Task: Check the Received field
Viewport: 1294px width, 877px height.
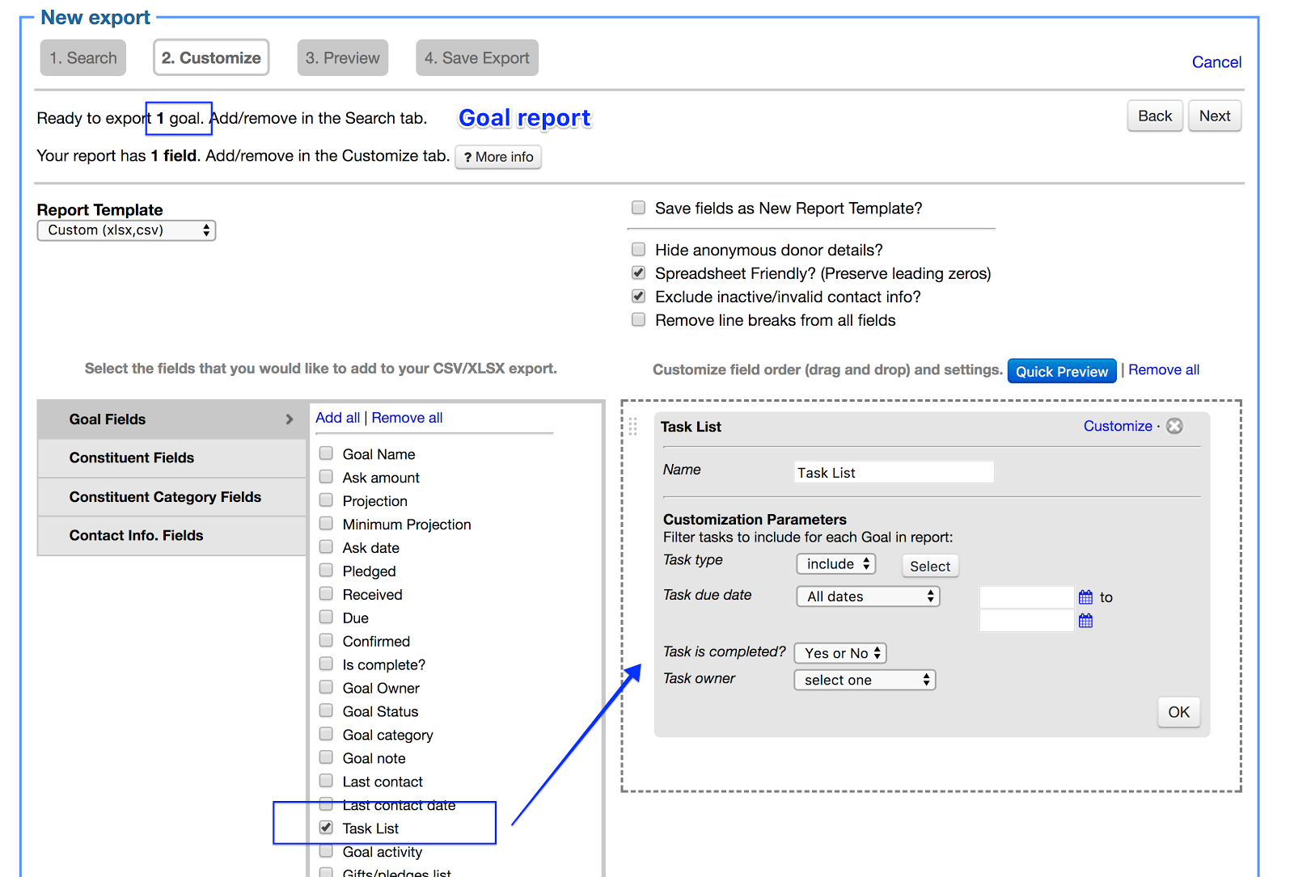Action: coord(326,593)
